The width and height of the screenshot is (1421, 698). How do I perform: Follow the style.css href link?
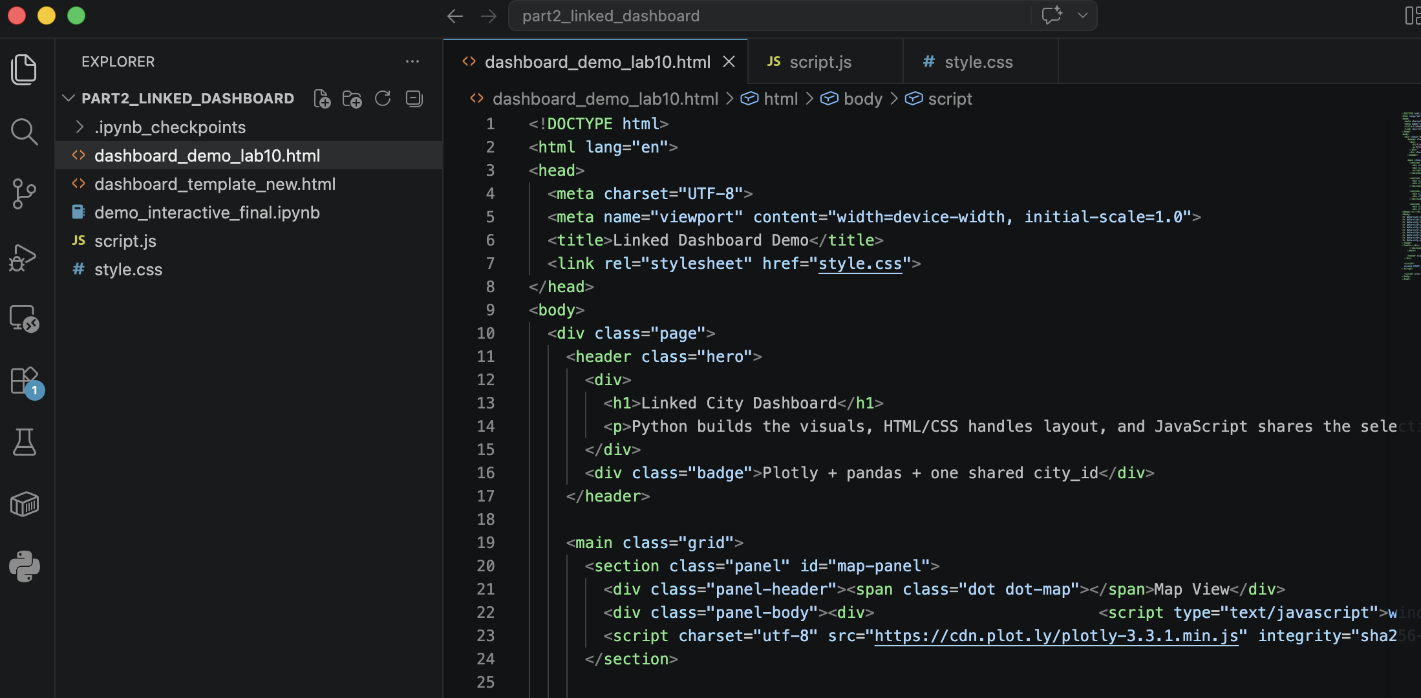click(860, 264)
